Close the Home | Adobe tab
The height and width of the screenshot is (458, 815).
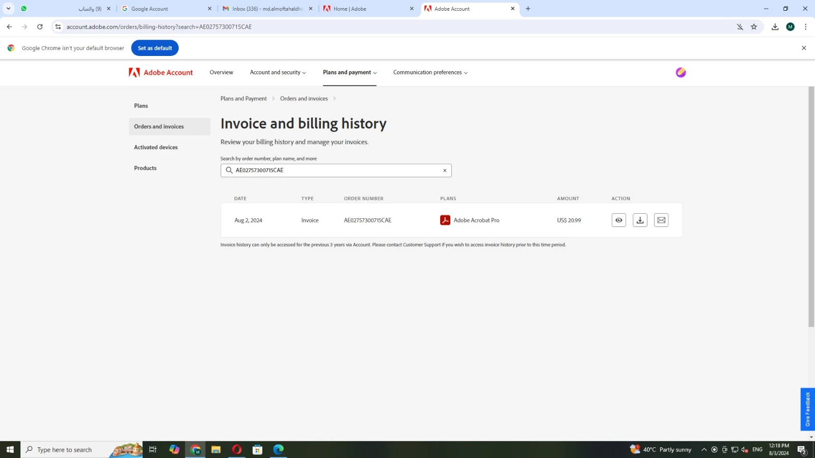tap(412, 9)
